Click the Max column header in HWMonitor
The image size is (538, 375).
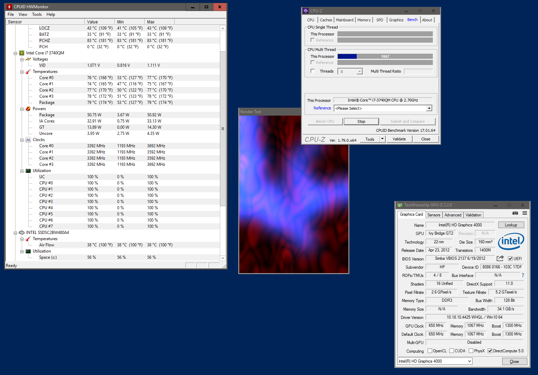[x=160, y=22]
